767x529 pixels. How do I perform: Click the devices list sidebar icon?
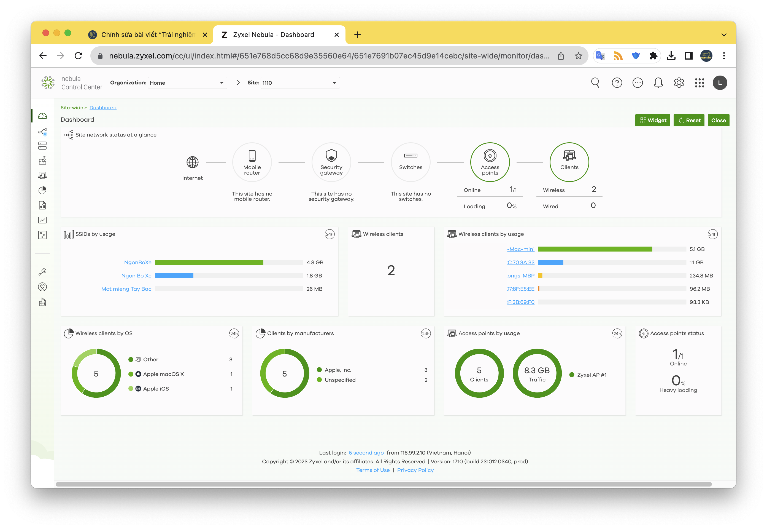point(42,146)
